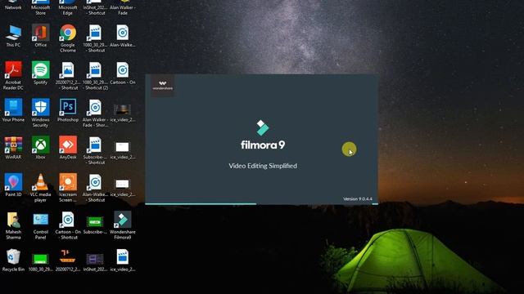The image size is (524, 294).
Task: Open Google Chrome desktop shortcut
Action: coord(68,38)
